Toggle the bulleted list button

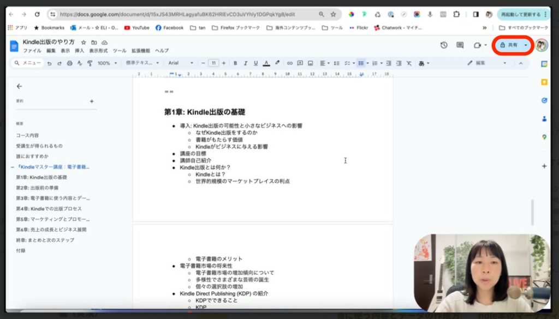360,63
